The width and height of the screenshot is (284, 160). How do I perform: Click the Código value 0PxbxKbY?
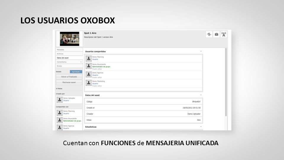(196, 102)
